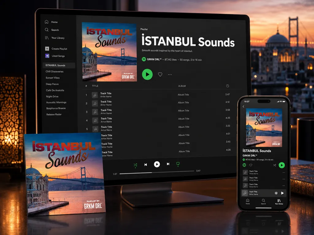Click the 4:28 duration in the last row
This screenshot has width=314, height=235.
coord(228,150)
